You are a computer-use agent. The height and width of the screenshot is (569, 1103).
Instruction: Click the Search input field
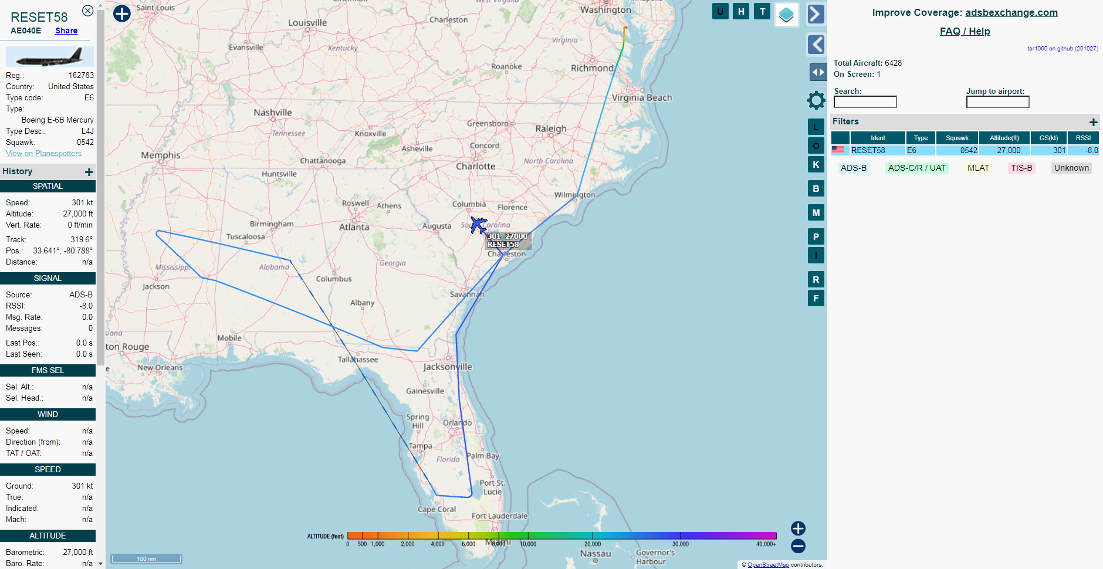tap(865, 102)
